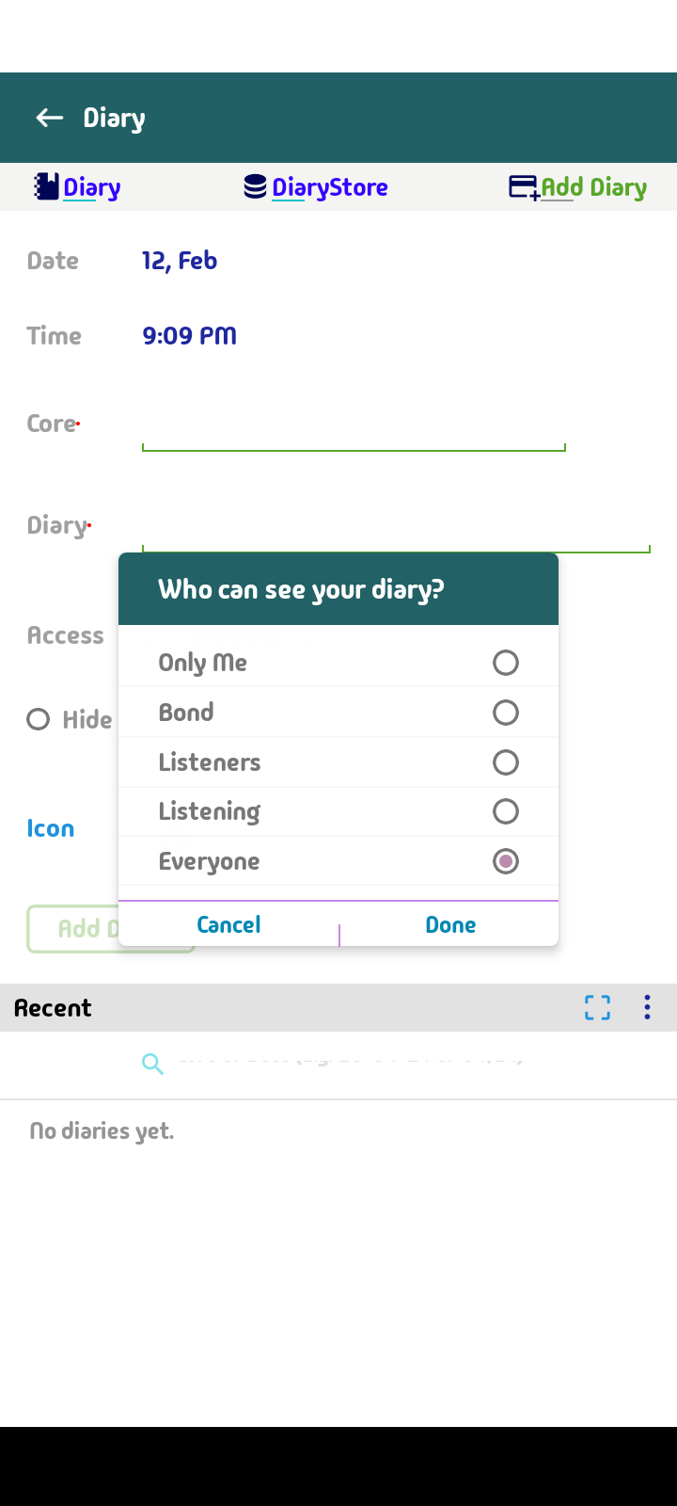This screenshot has width=677, height=1506.
Task: Select Listeners in the visibility dialog
Action: (505, 762)
